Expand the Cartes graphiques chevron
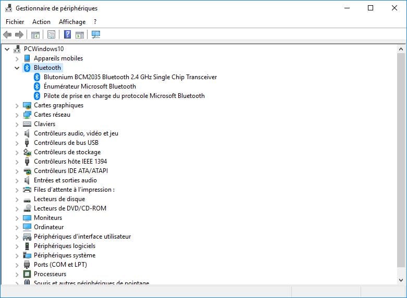 tap(17, 106)
